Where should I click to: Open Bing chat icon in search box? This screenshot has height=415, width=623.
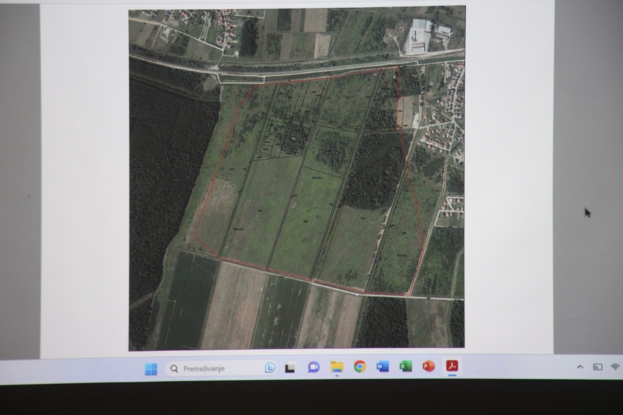click(x=270, y=368)
